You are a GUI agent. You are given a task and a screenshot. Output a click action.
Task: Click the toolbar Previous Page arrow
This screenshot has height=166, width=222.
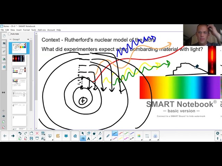(5, 136)
